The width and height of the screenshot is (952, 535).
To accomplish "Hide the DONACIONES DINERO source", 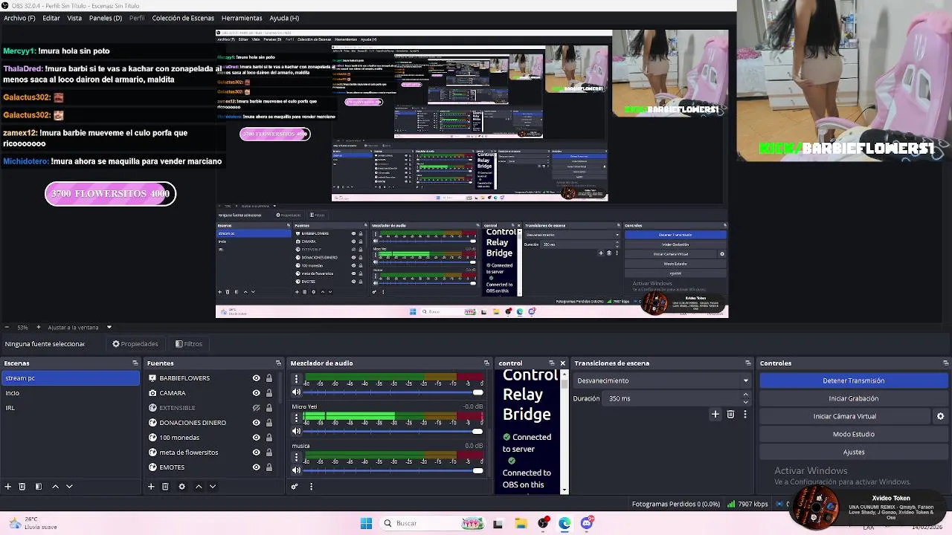I will click(x=256, y=423).
